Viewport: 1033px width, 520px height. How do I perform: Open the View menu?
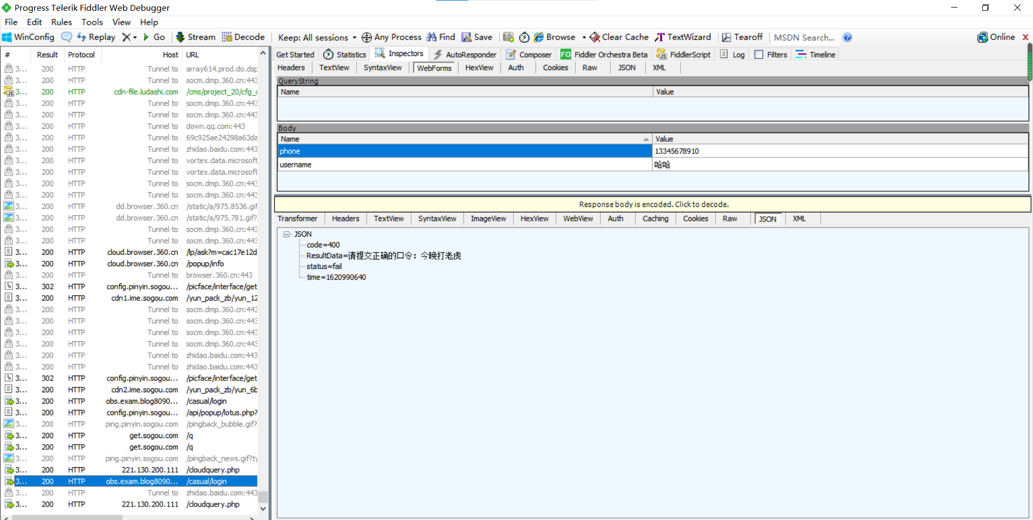click(121, 22)
